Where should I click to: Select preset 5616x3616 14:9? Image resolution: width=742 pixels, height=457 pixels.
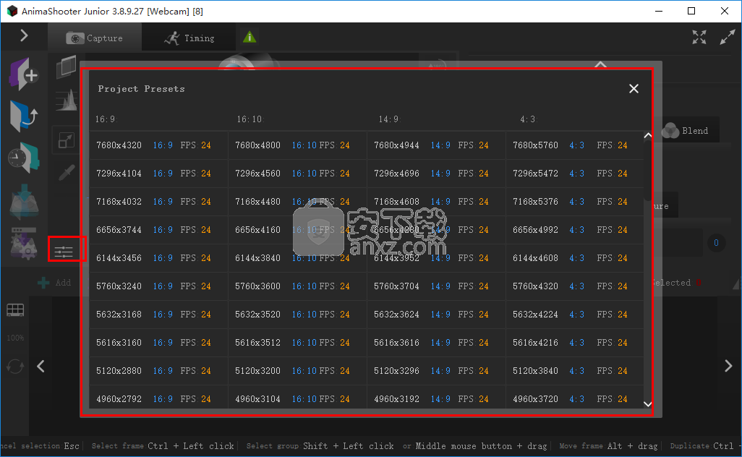[436, 343]
